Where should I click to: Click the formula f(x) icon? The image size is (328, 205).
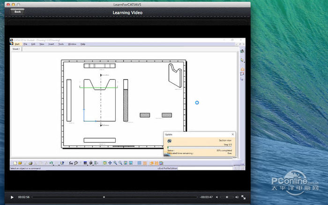point(70,163)
